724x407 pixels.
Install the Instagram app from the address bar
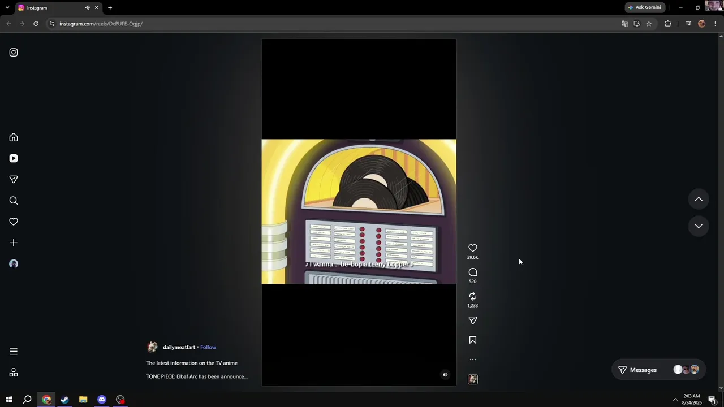[x=636, y=24]
